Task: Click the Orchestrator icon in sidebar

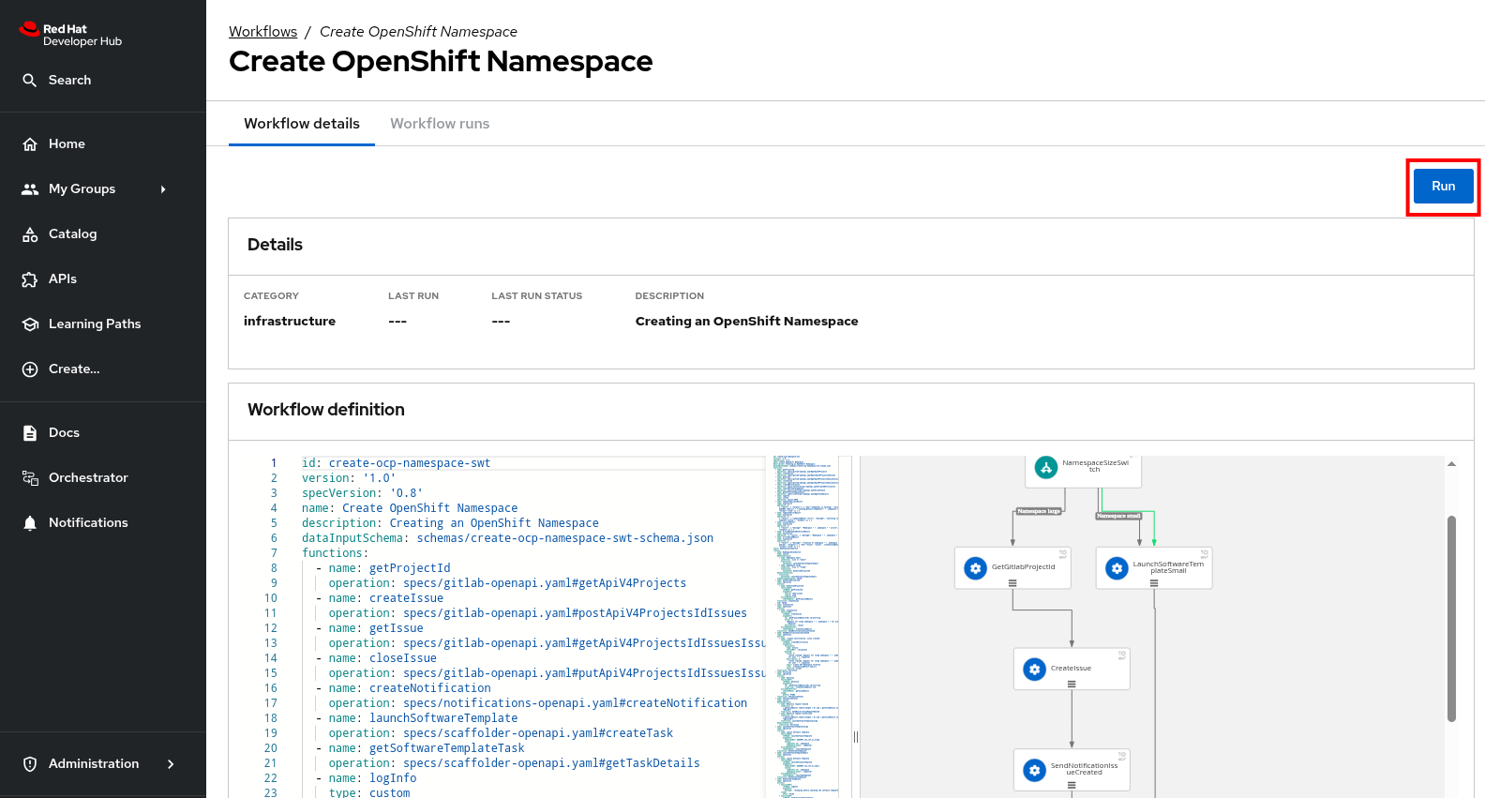Action: [30, 478]
